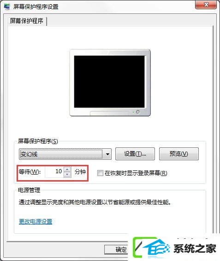
Task: Expand the screen saver list dropdown arrow
Action: point(107,154)
